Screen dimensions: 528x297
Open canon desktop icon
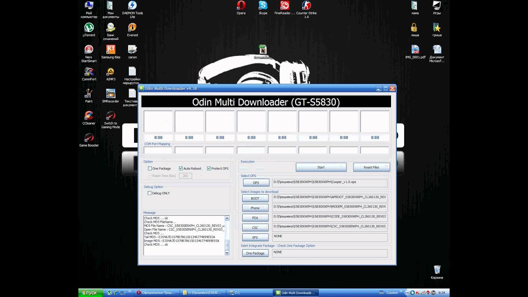click(132, 52)
